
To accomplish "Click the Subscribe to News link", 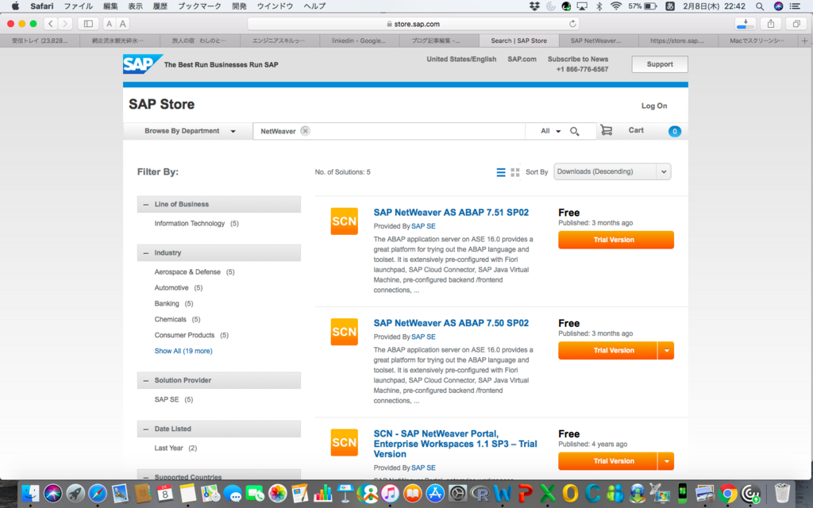I will pyautogui.click(x=578, y=59).
